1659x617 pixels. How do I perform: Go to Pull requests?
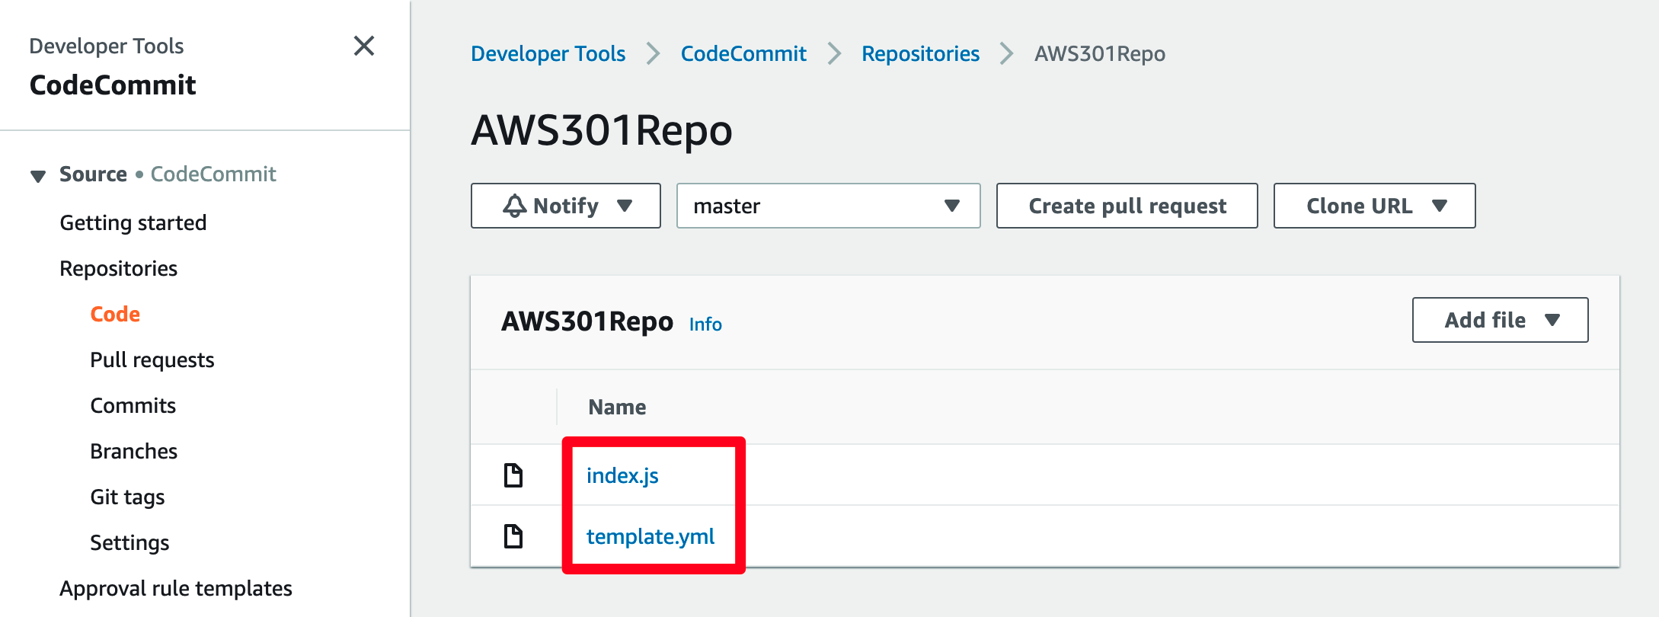point(152,360)
